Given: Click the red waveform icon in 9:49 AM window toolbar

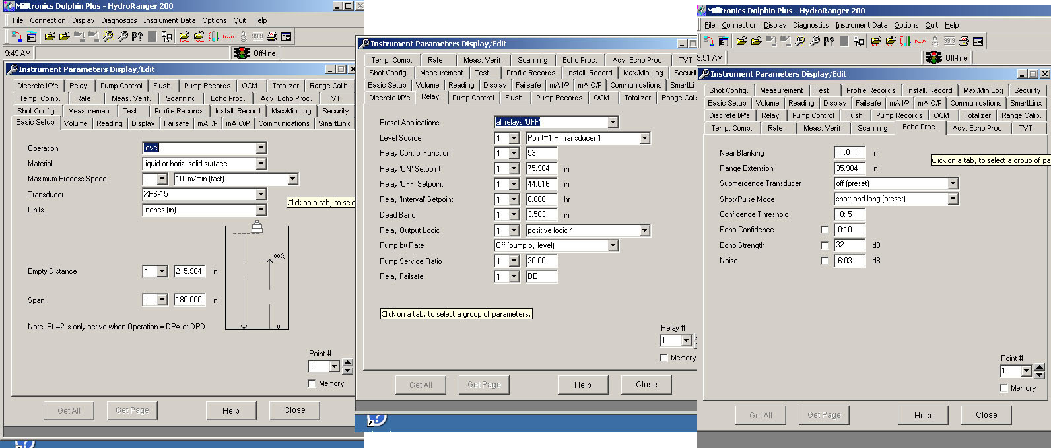Looking at the screenshot, I should 228,36.
